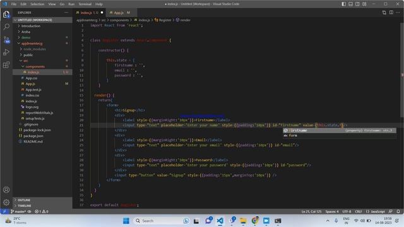Split the editor to the right
Viewport: 404px width, 227px height.
click(391, 13)
